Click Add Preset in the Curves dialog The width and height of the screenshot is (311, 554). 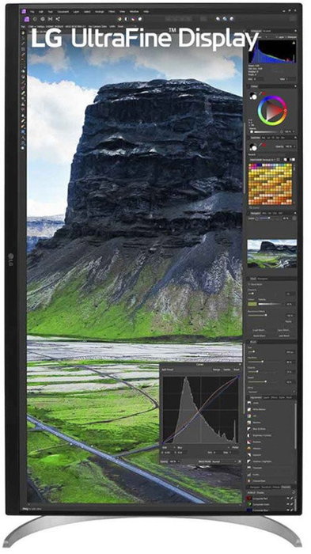167,370
